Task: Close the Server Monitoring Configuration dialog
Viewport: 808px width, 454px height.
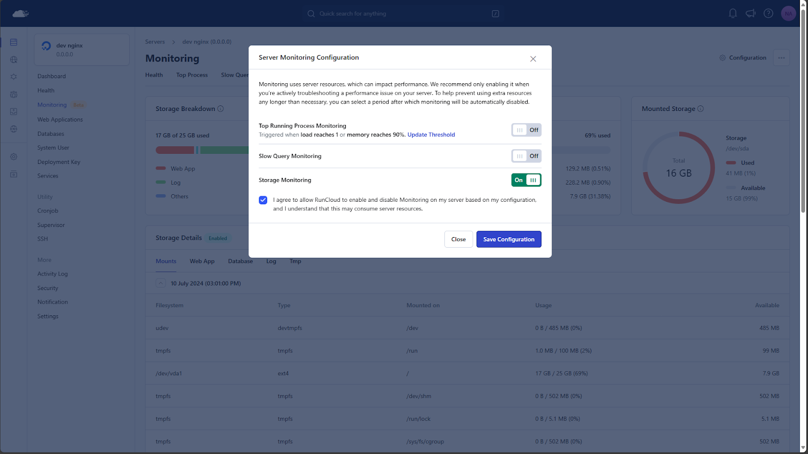Action: [533, 59]
